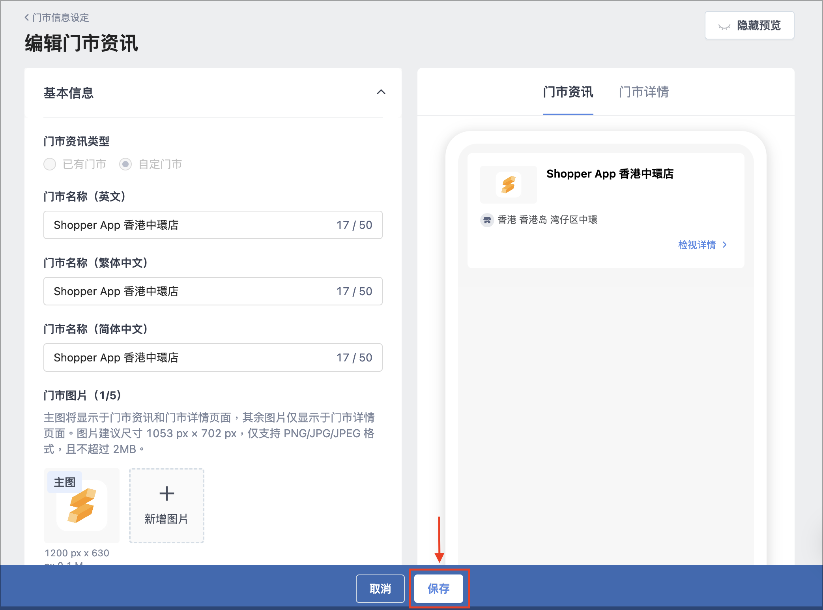Click the back chevron before 门市信息设定

27,17
